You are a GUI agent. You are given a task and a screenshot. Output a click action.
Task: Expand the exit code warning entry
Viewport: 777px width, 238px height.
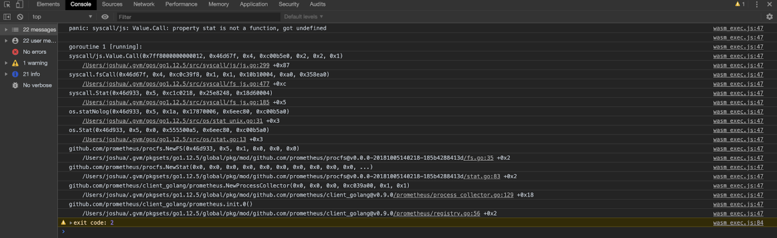tap(71, 223)
